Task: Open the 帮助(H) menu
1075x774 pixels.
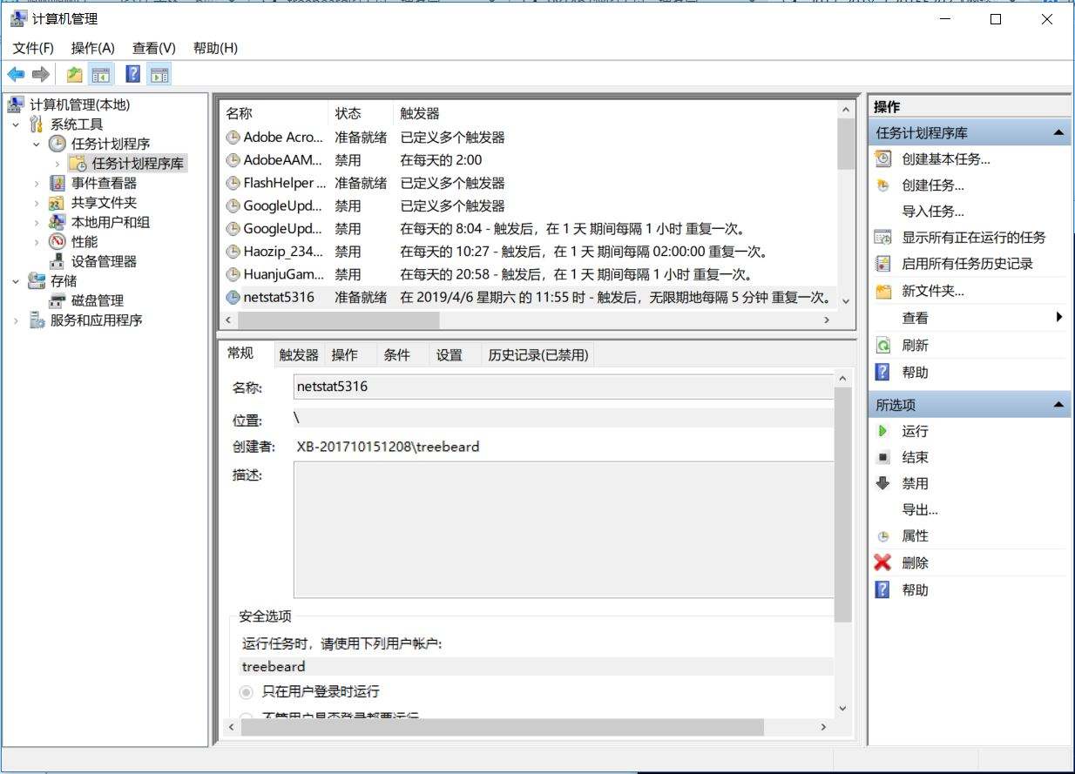Action: [x=215, y=48]
